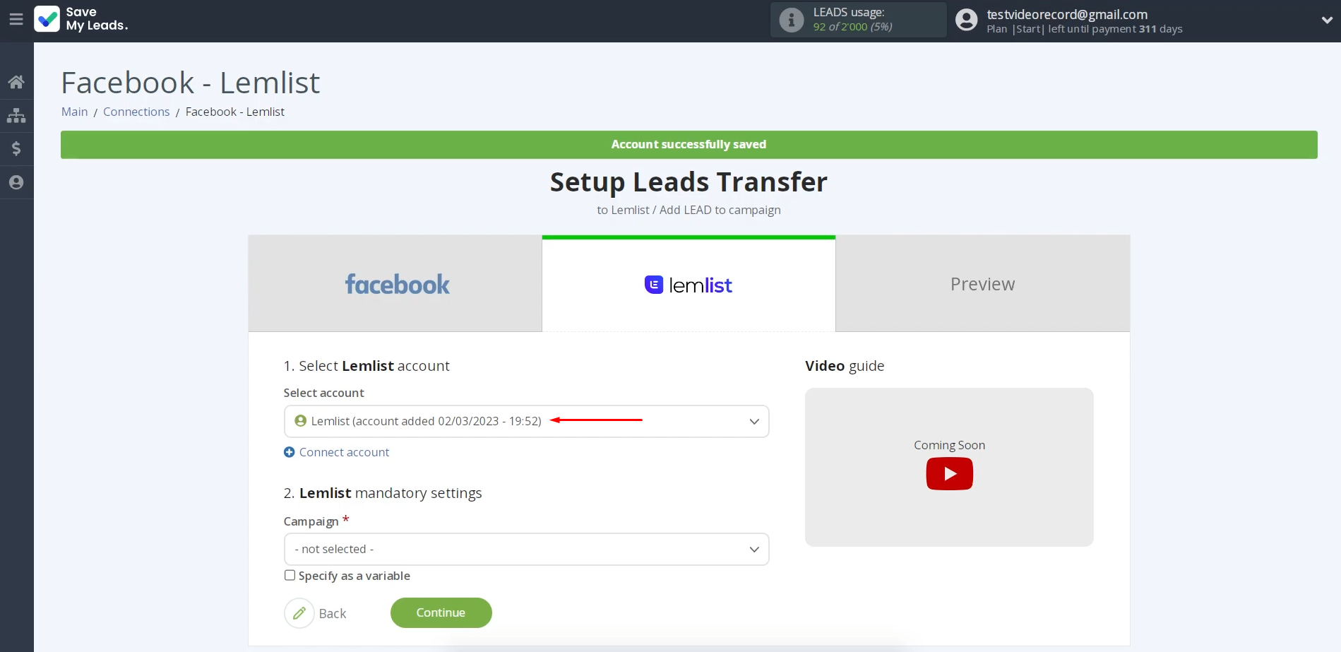Click the account avatar icon in header
The width and height of the screenshot is (1341, 652).
tap(966, 20)
